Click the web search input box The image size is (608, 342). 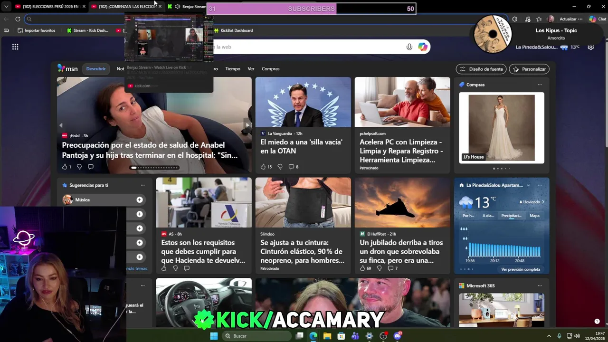309,47
